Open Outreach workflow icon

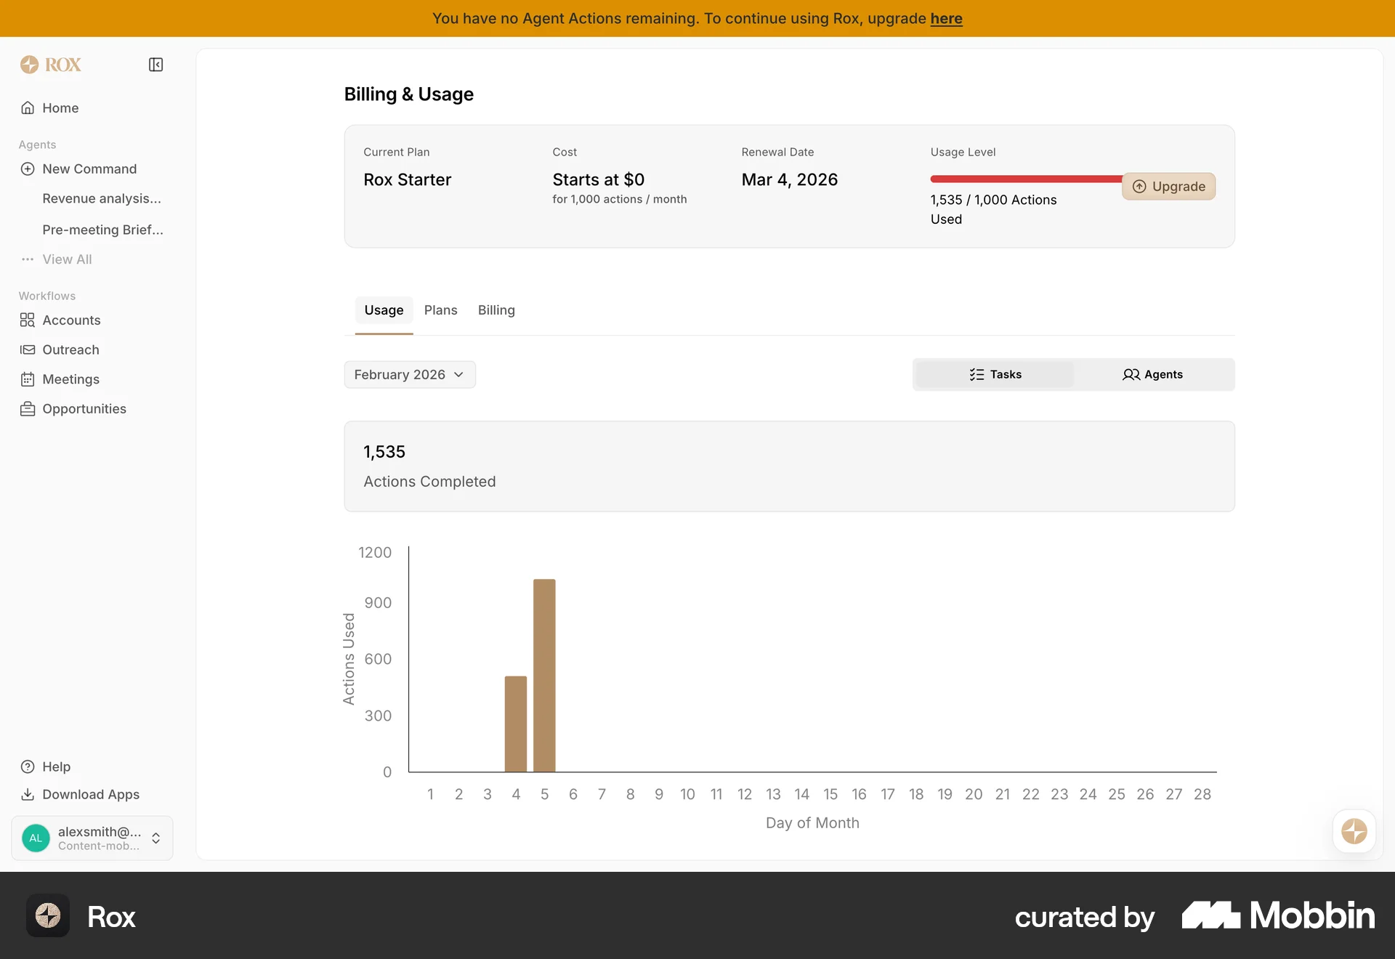coord(26,349)
